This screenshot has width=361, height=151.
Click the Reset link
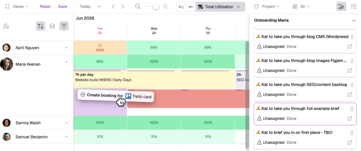click(x=45, y=6)
